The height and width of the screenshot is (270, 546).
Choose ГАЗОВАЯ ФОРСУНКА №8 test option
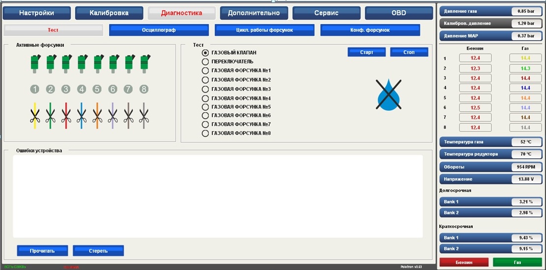click(206, 133)
